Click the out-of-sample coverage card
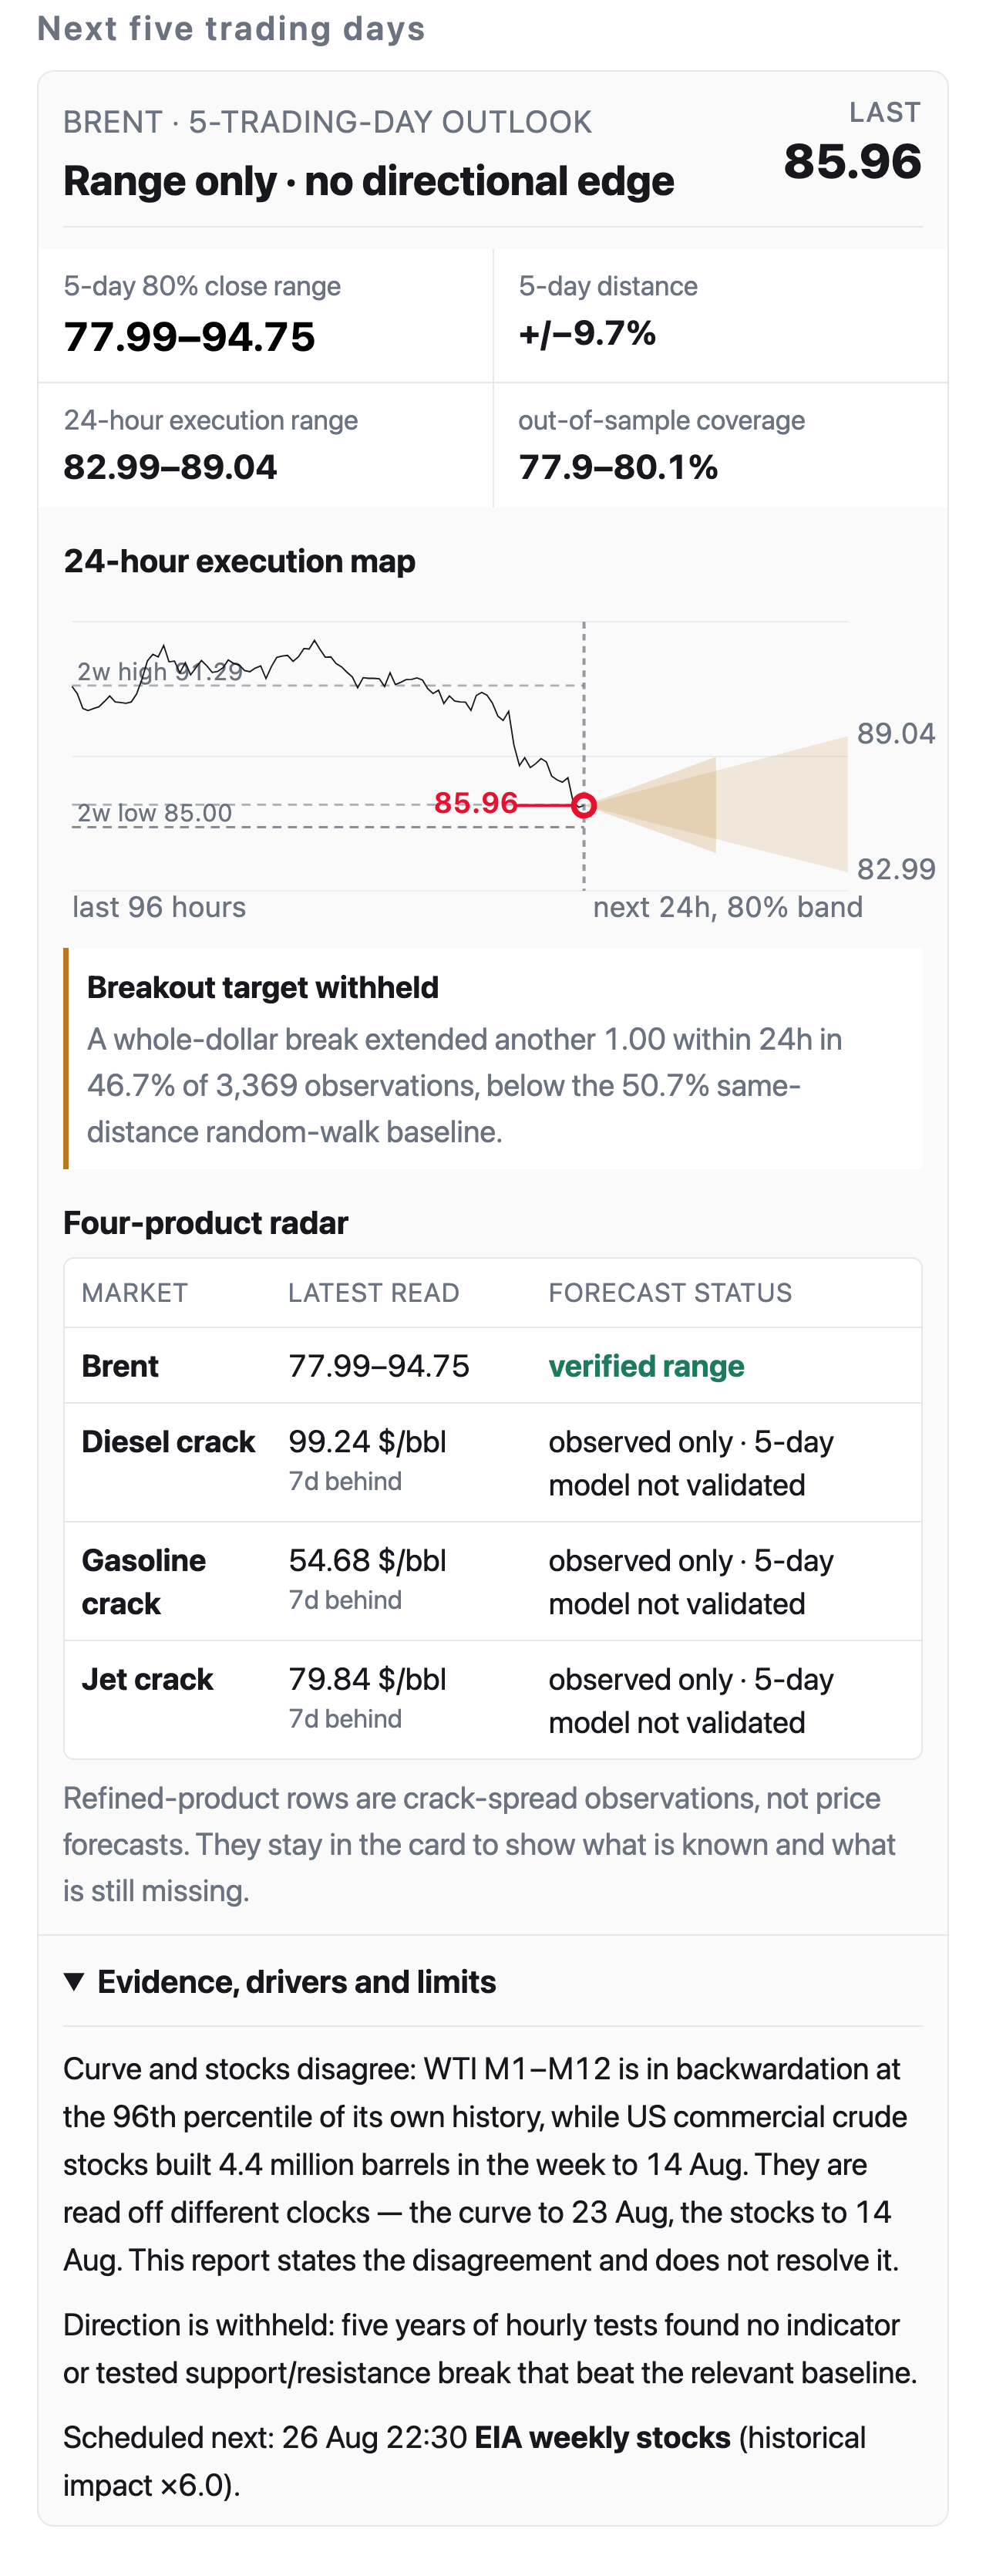The height and width of the screenshot is (2576, 986). click(x=720, y=445)
